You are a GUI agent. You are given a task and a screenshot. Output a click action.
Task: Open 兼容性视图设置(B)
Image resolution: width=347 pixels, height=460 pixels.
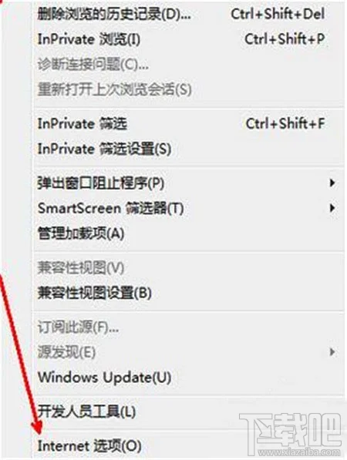188,293
